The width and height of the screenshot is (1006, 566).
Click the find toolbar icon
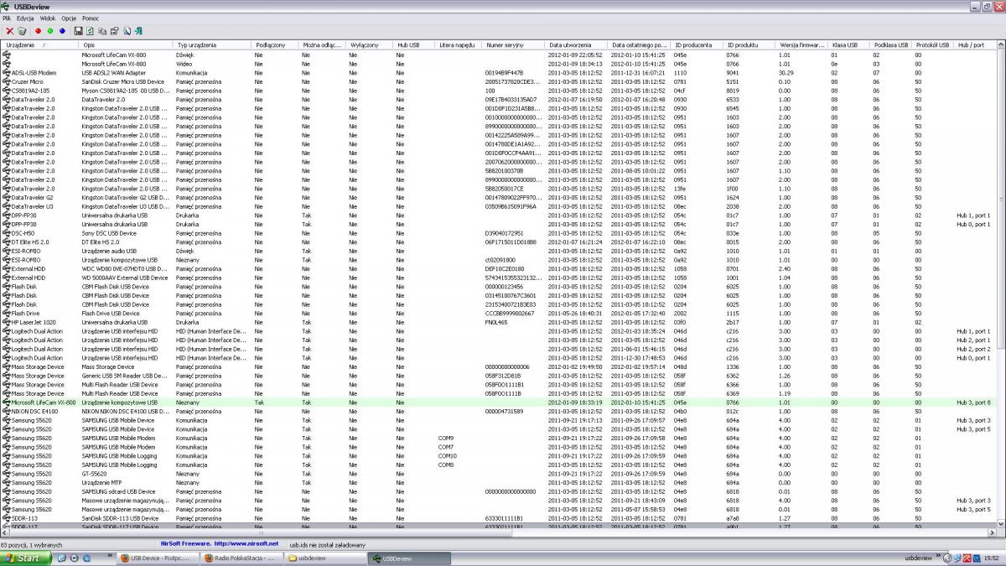[x=127, y=31]
